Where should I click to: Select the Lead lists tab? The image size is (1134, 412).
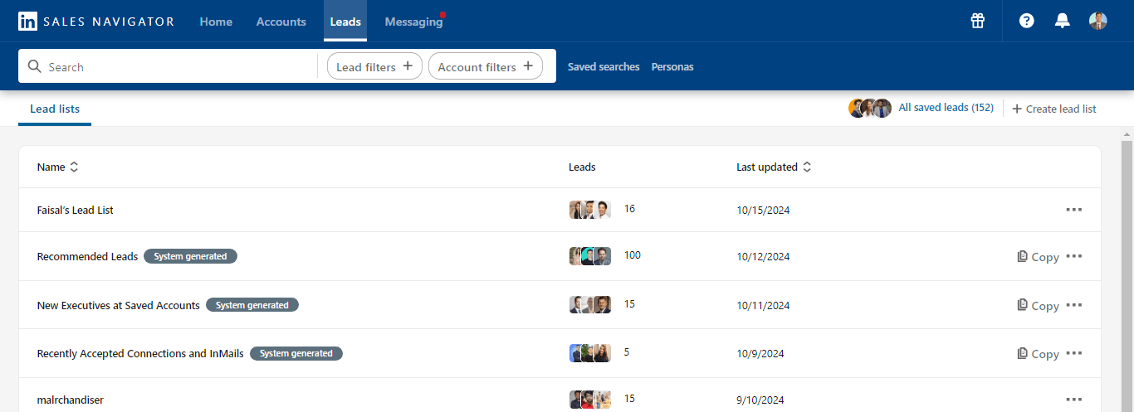click(55, 109)
